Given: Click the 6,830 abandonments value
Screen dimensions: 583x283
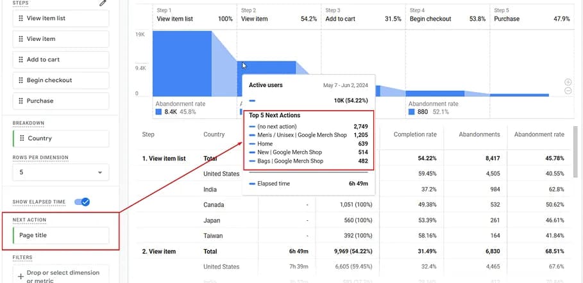Looking at the screenshot, I should coord(492,252).
